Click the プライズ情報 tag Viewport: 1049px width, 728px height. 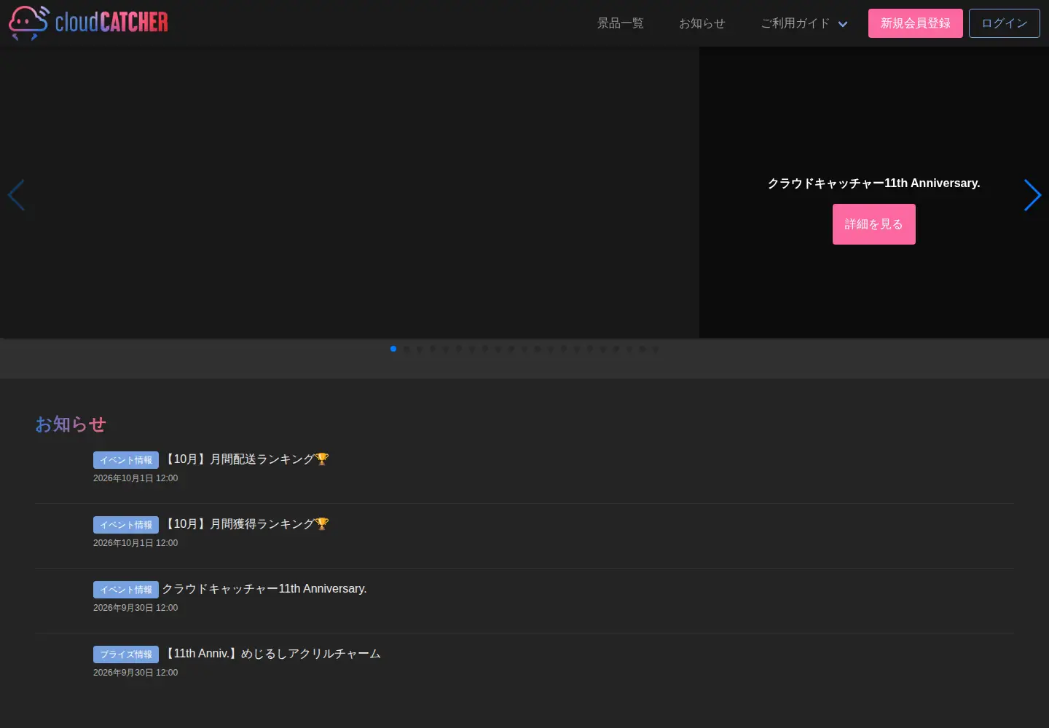click(126, 654)
